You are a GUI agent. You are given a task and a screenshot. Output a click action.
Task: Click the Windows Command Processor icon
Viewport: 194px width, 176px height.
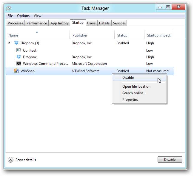pyautogui.click(x=19, y=64)
